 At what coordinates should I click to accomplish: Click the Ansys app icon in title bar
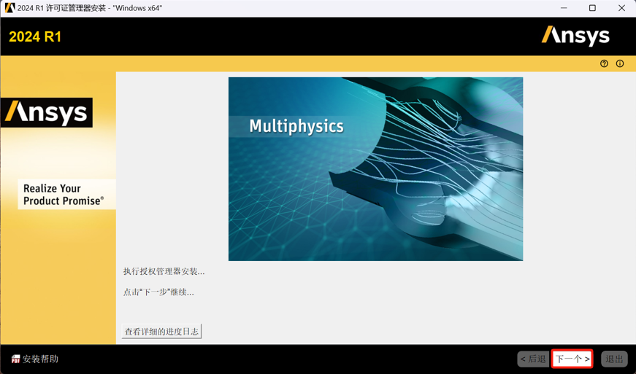9,8
